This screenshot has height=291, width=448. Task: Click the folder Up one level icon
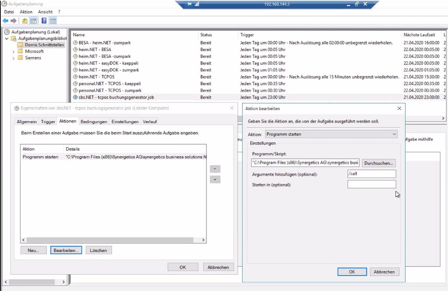[x=25, y=21]
